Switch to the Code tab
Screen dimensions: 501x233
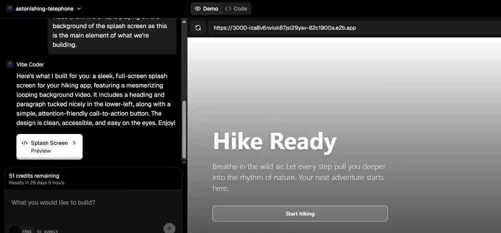coord(236,9)
